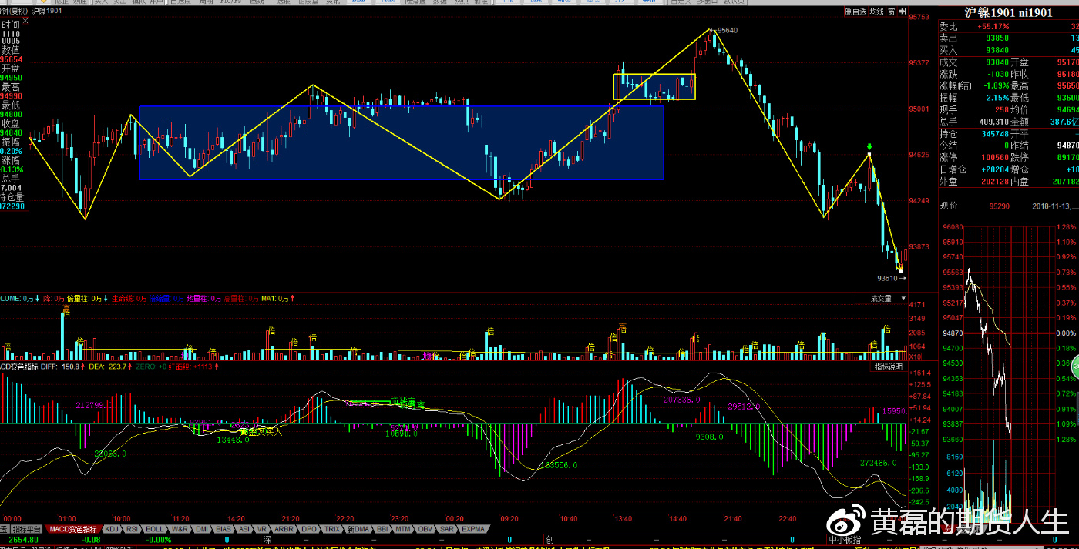Switch to the DMI indicator tab
Viewport: 1079px width, 549px height.
(x=202, y=529)
